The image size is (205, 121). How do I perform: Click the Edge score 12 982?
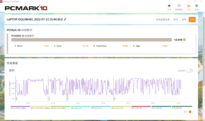click(x=165, y=46)
